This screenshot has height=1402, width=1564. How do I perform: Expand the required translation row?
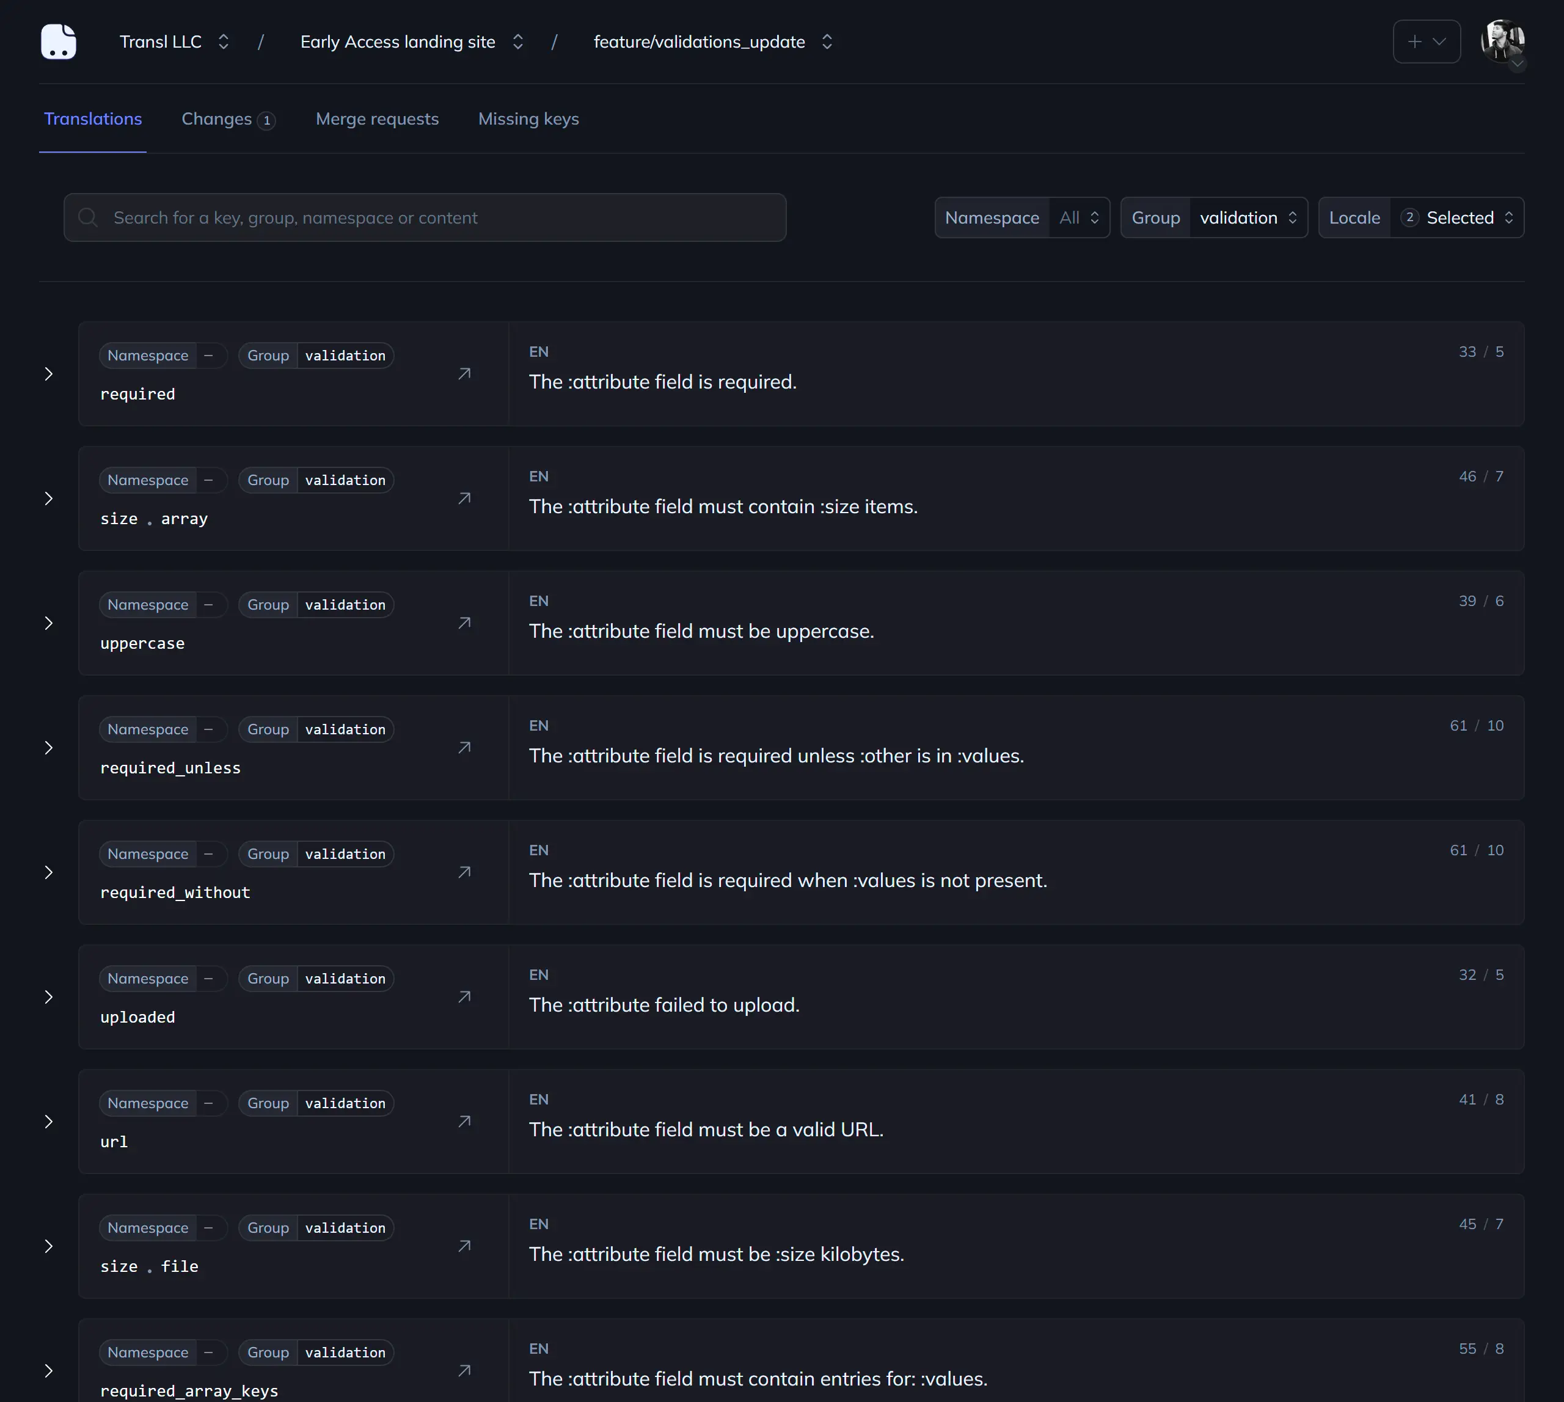(48, 374)
